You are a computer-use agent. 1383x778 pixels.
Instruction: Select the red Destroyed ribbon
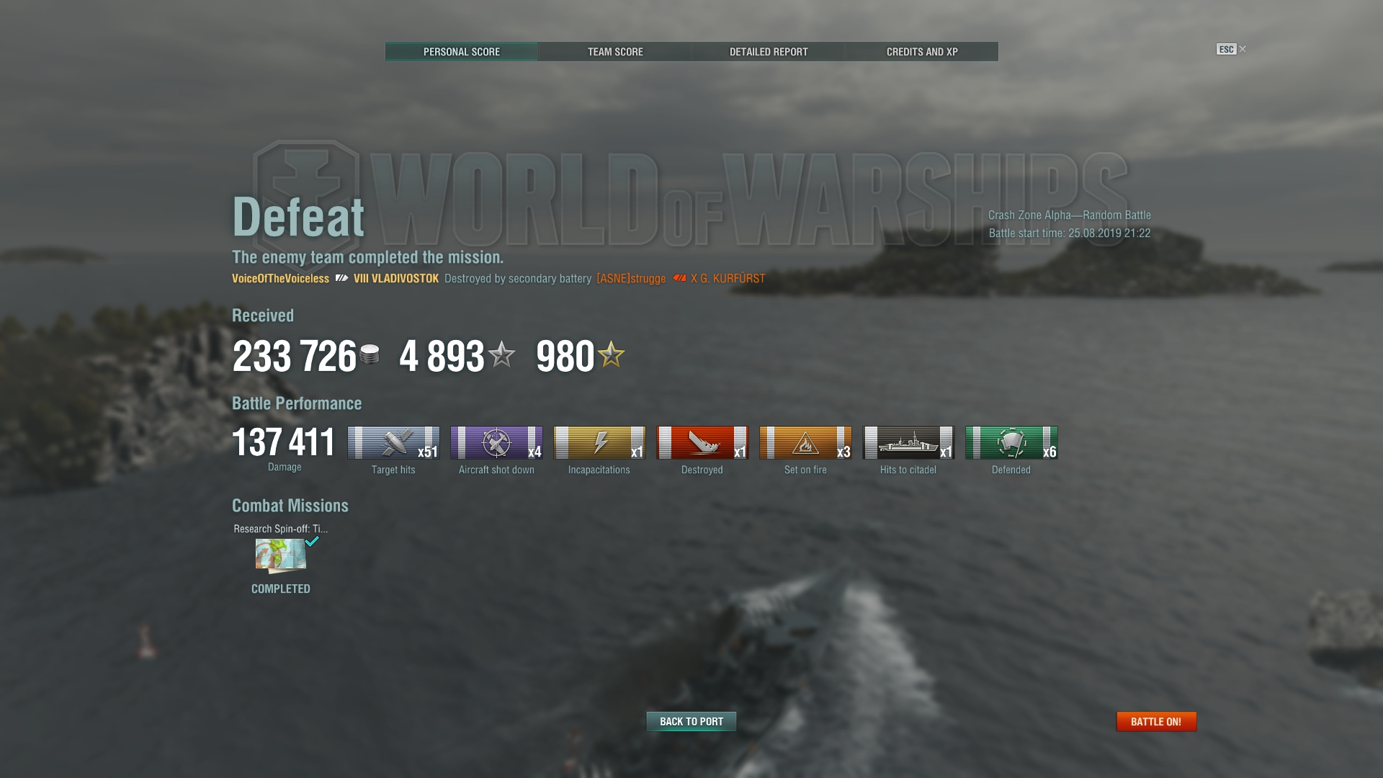pos(702,442)
